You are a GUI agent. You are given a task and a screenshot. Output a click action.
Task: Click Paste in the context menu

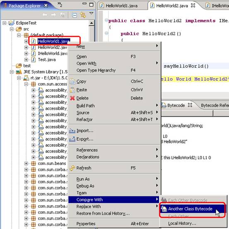tap(114, 90)
